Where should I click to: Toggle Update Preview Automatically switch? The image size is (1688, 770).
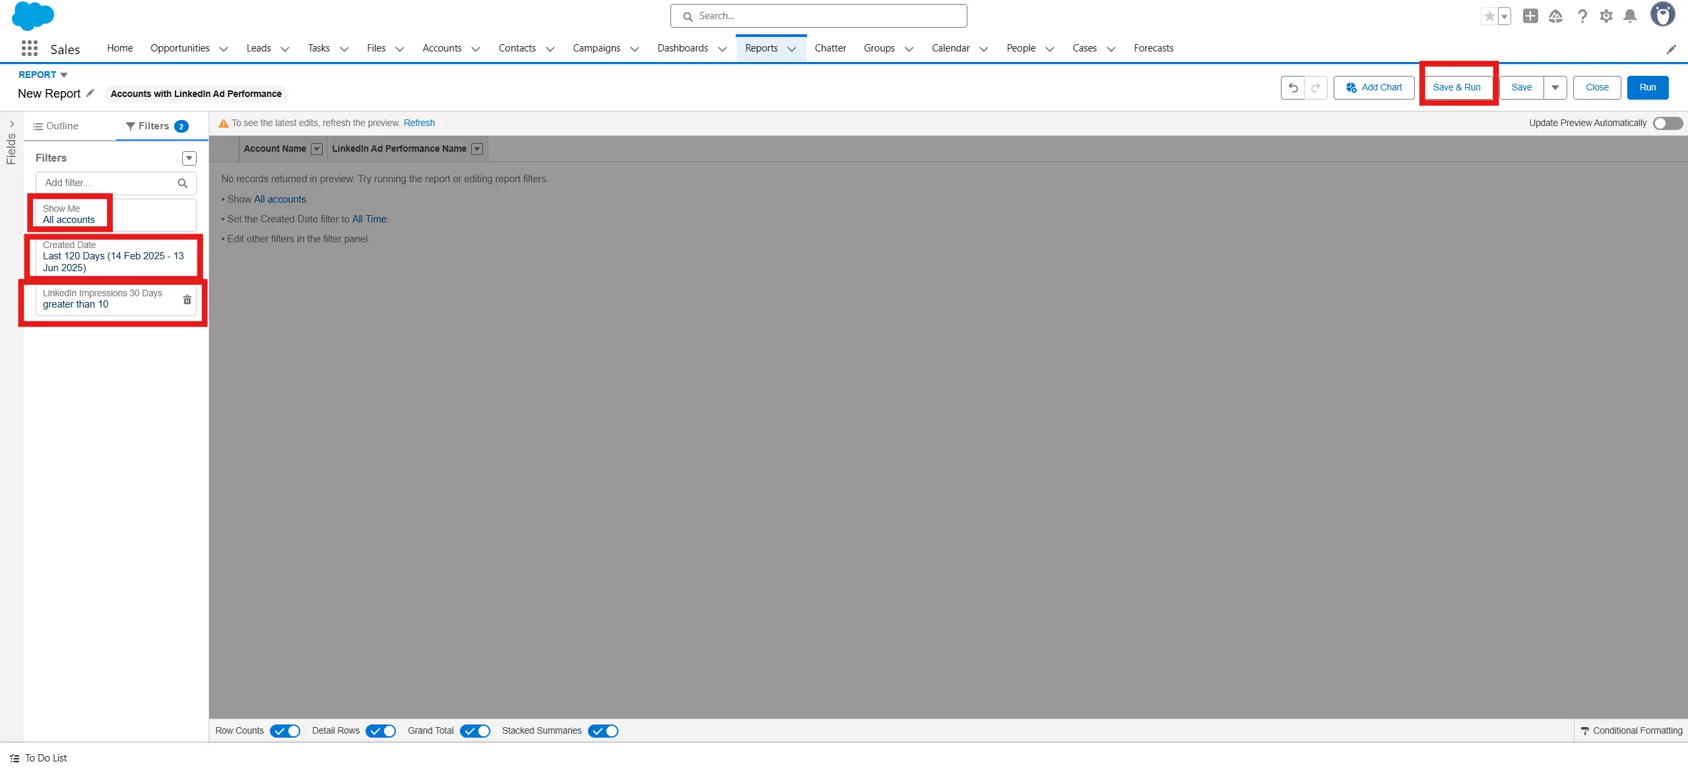[1667, 123]
